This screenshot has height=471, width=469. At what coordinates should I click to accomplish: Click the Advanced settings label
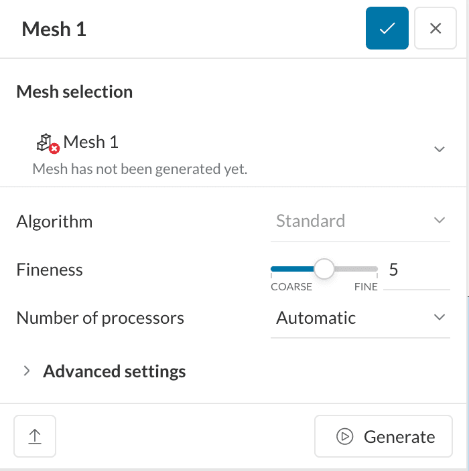click(x=114, y=371)
